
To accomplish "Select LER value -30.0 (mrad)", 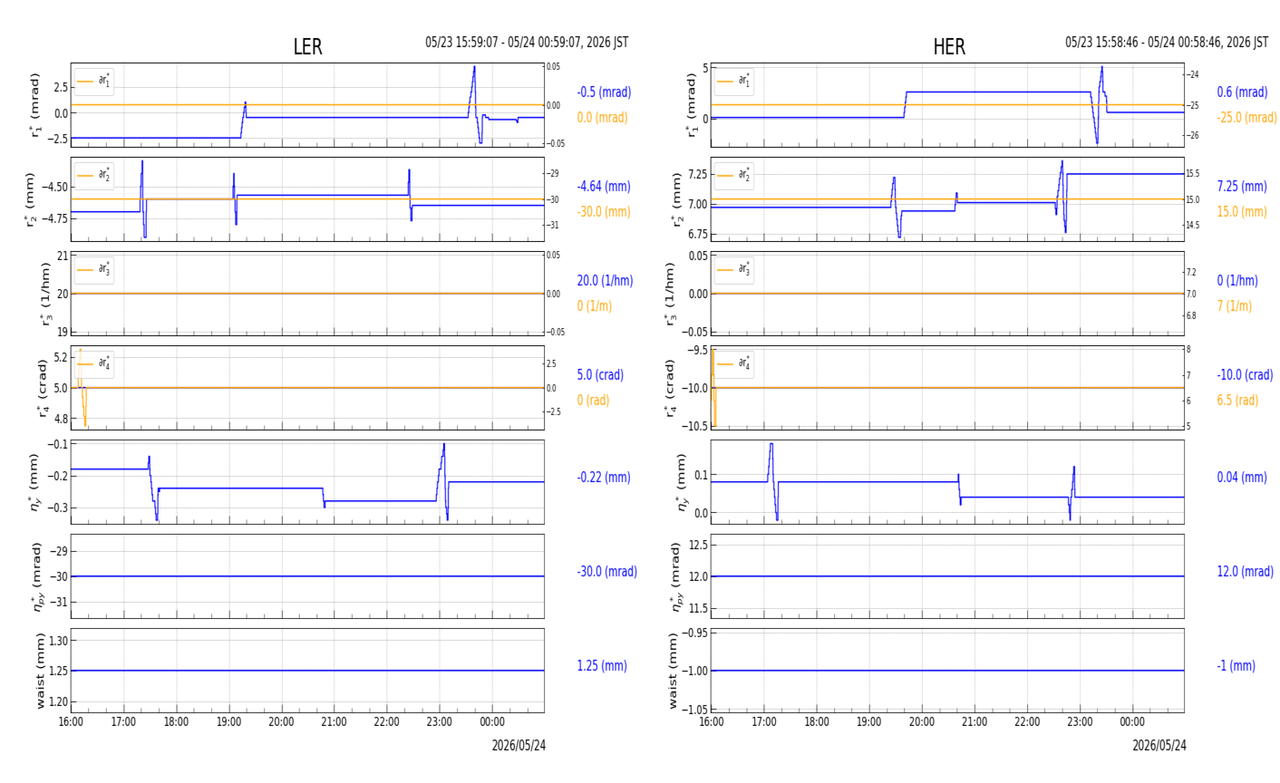I will (x=606, y=572).
